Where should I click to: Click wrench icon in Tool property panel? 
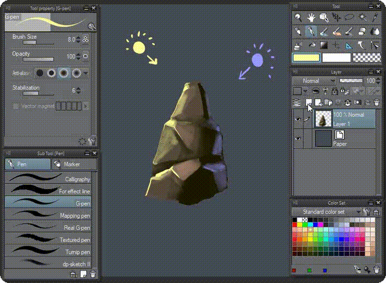[x=93, y=141]
